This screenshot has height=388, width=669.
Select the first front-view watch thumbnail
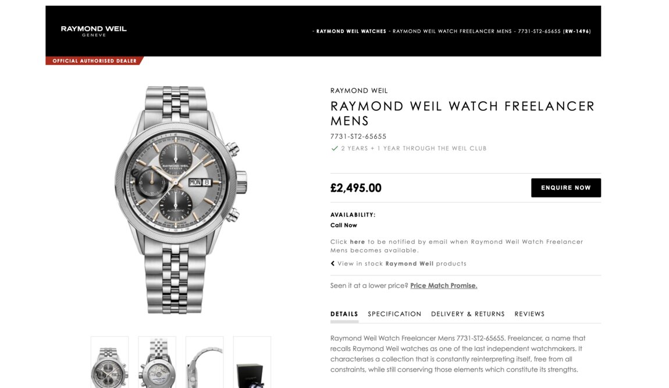click(x=109, y=362)
